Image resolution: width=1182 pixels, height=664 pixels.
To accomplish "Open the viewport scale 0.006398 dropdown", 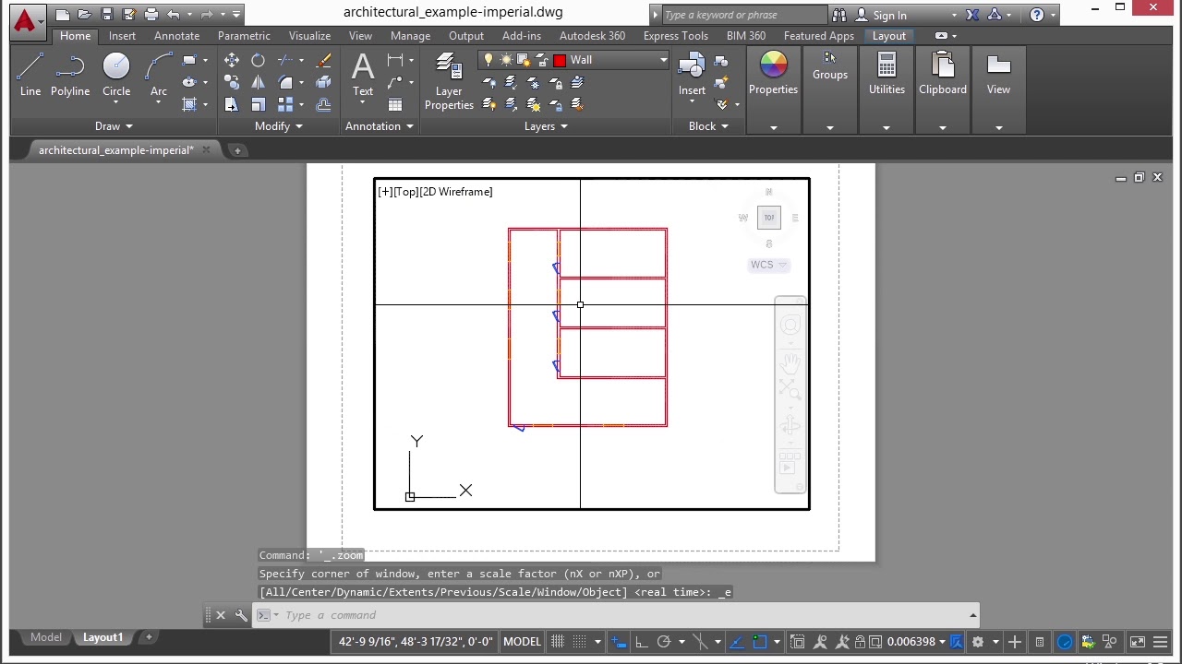I will pos(916,642).
